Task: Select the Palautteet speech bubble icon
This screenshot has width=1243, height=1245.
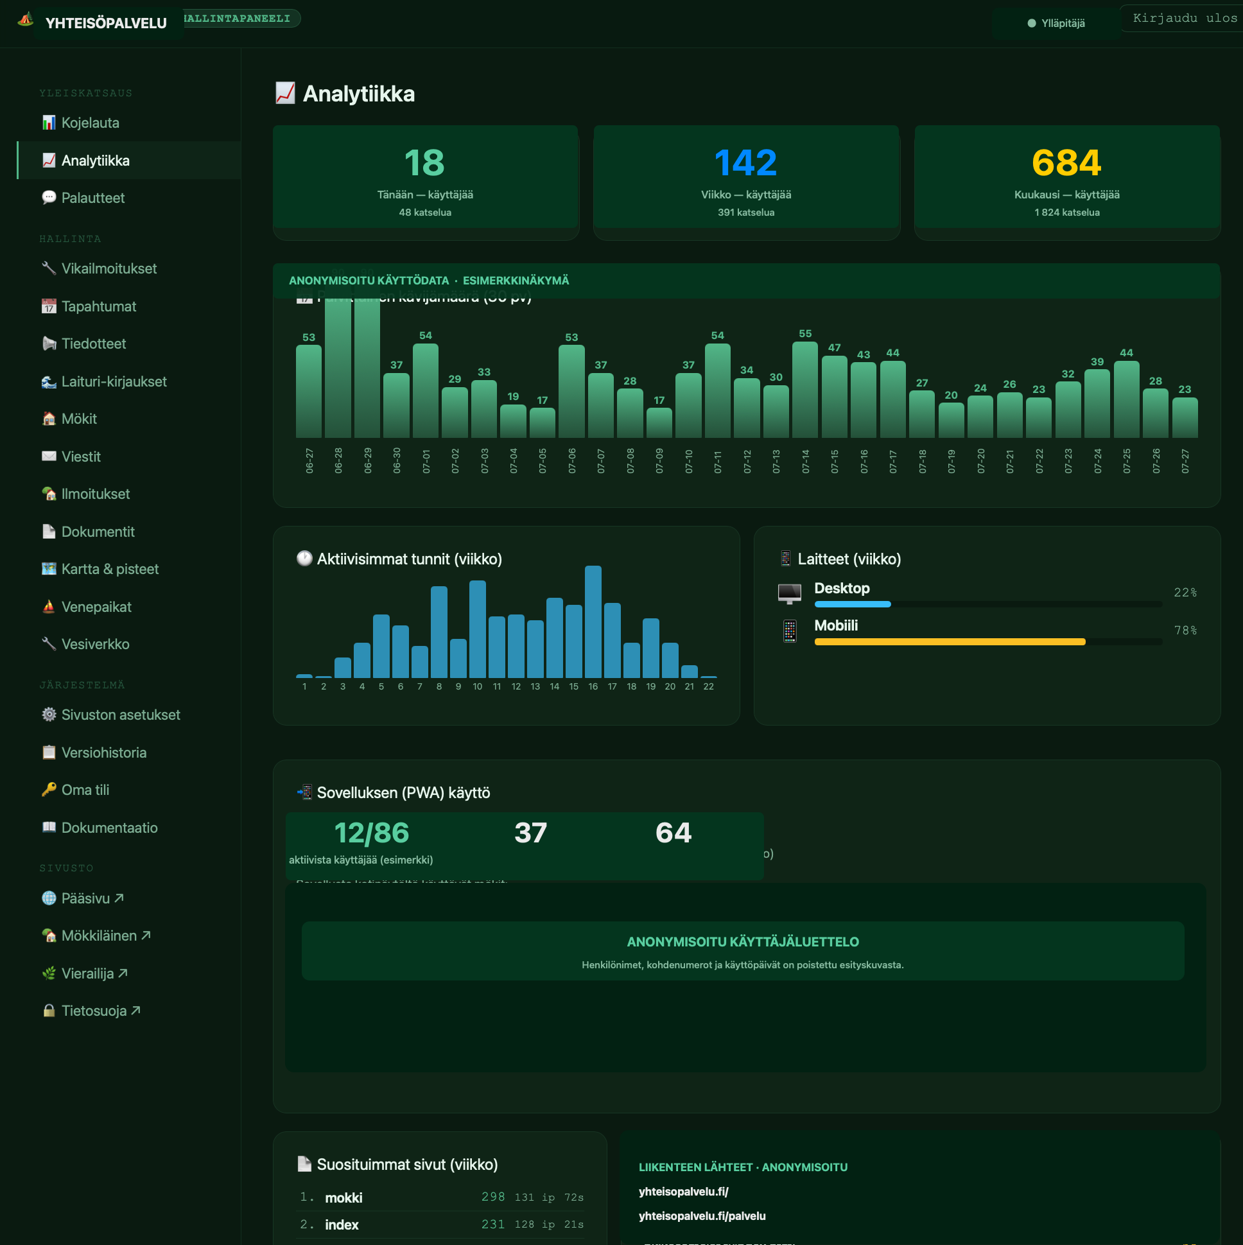Action: click(49, 198)
